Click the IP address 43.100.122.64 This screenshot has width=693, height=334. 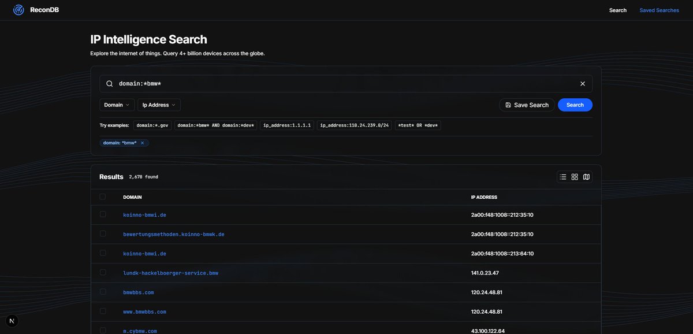487,331
